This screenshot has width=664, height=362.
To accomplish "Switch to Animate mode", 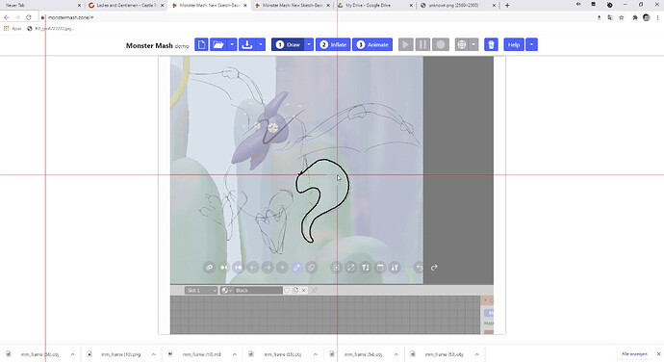I will (x=372, y=44).
